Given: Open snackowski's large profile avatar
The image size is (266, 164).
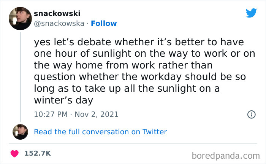Looking at the screenshot, I should [20, 18].
